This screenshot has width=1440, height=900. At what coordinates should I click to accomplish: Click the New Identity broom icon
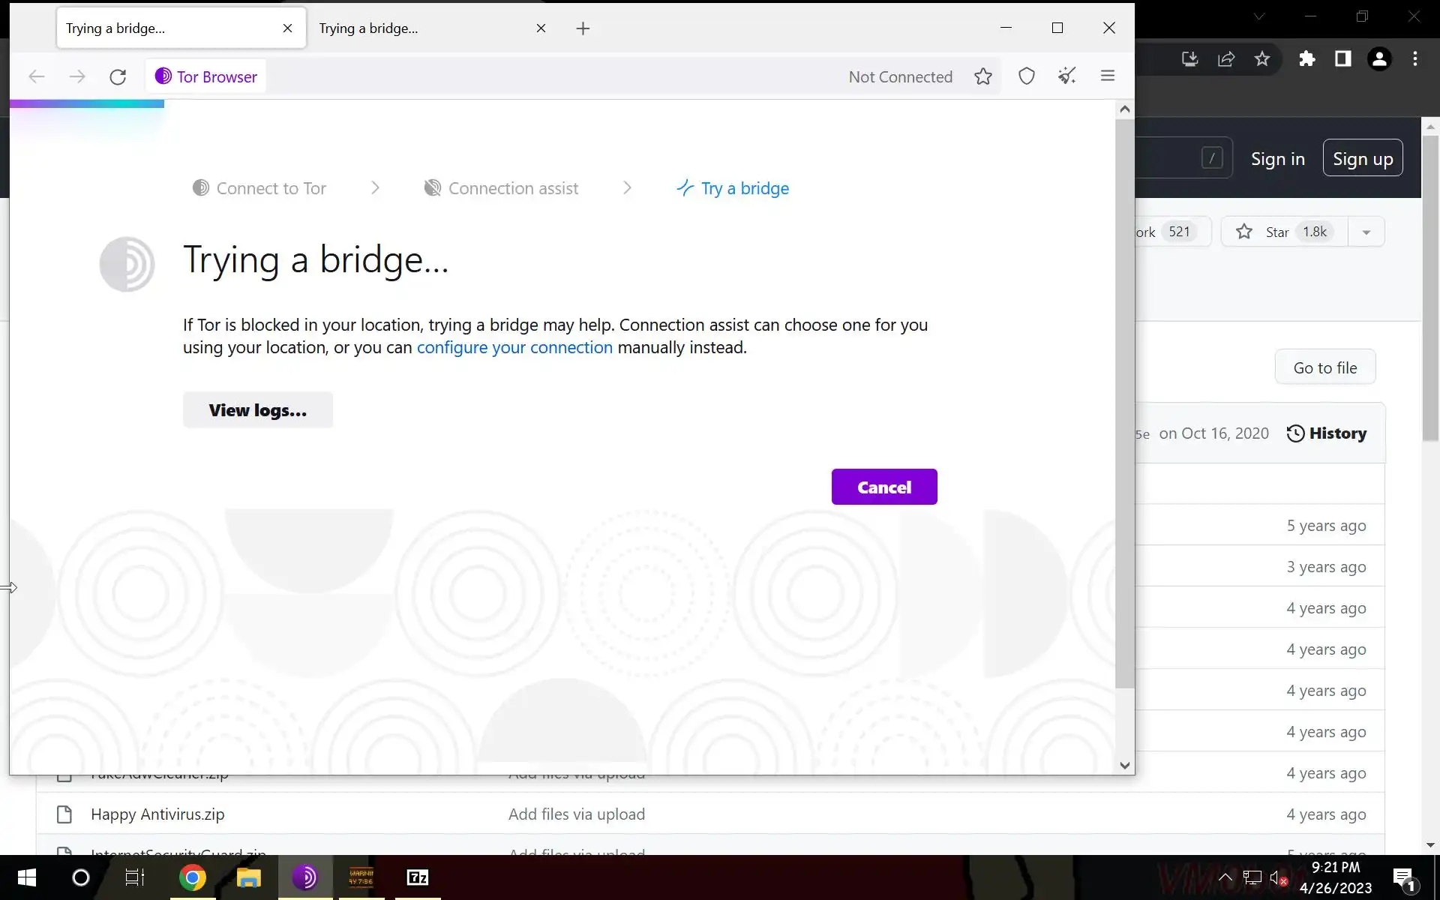click(1066, 76)
